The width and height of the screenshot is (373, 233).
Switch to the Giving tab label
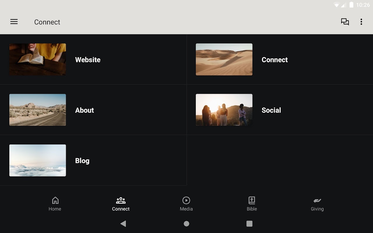coord(317,209)
